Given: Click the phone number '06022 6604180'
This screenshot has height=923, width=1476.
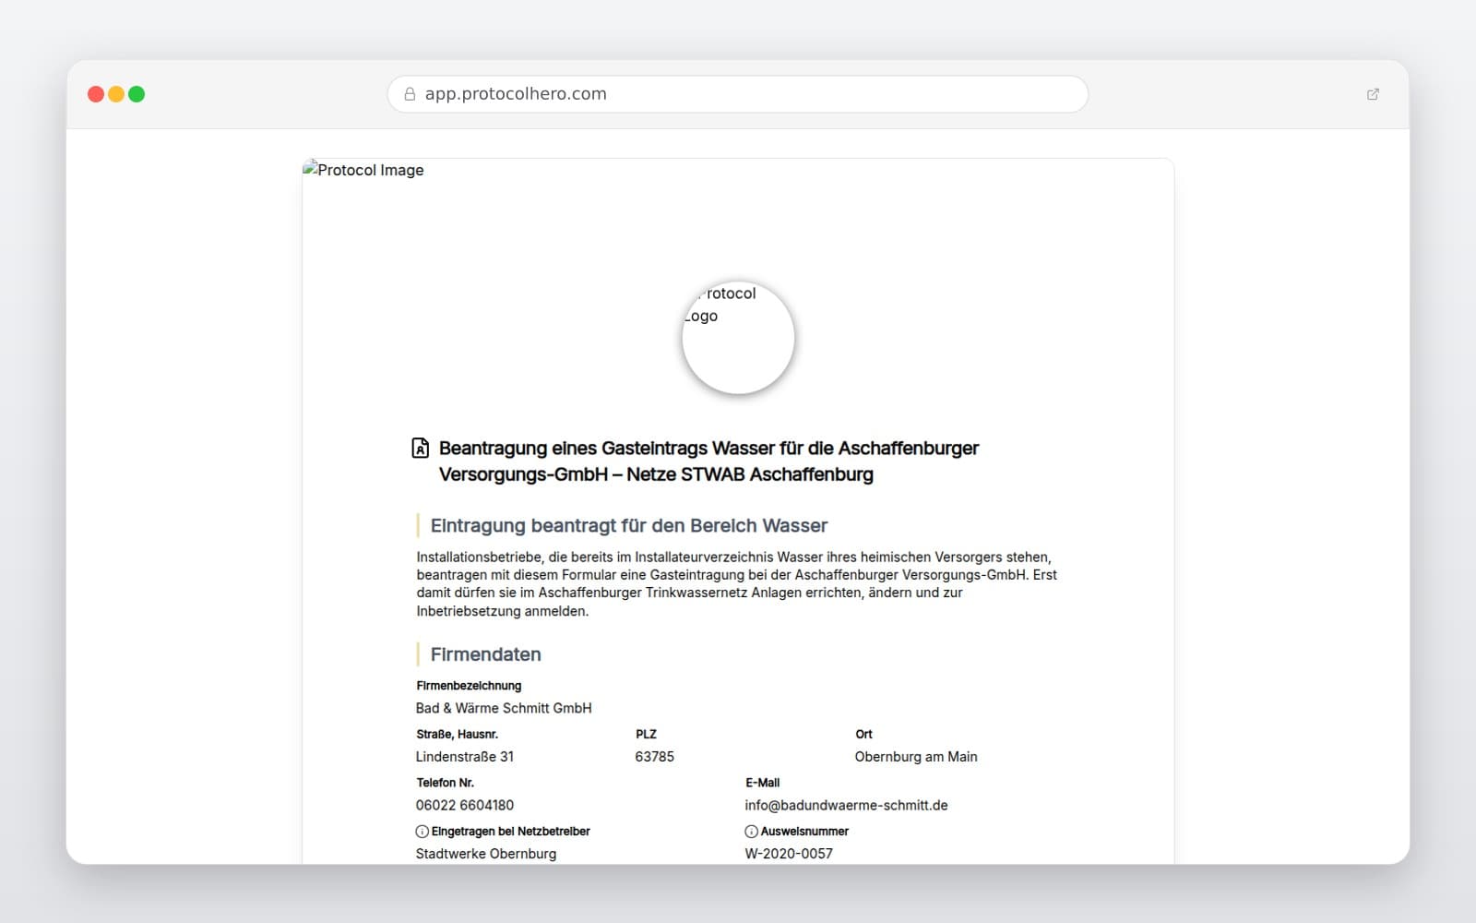Looking at the screenshot, I should [465, 806].
